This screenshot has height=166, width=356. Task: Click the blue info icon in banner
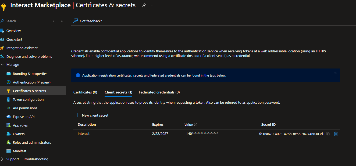pos(78,75)
